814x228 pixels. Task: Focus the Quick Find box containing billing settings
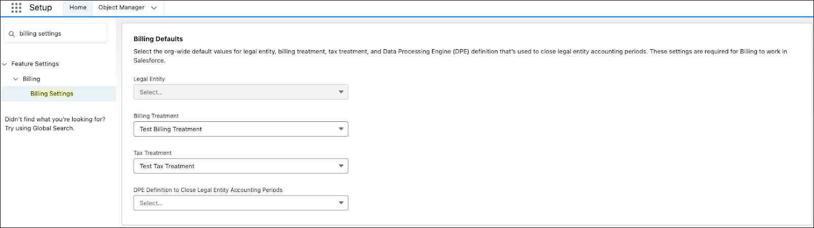pos(55,34)
